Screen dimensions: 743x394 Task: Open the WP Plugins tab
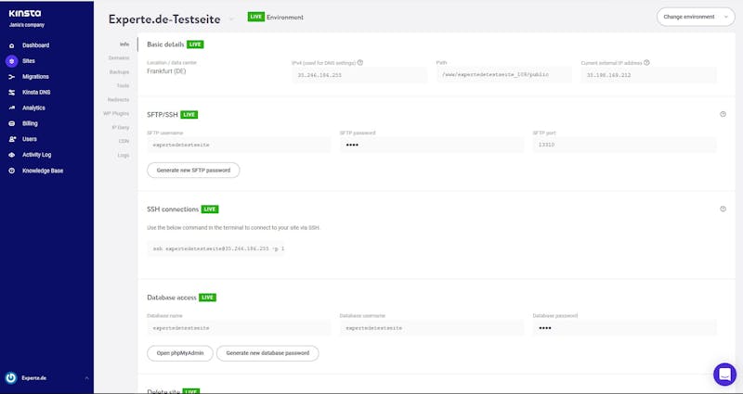[x=117, y=113]
